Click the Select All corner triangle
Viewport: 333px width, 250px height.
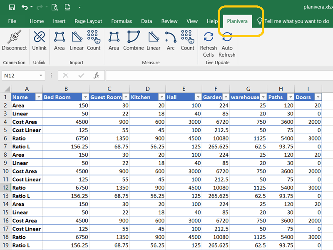click(x=7, y=89)
